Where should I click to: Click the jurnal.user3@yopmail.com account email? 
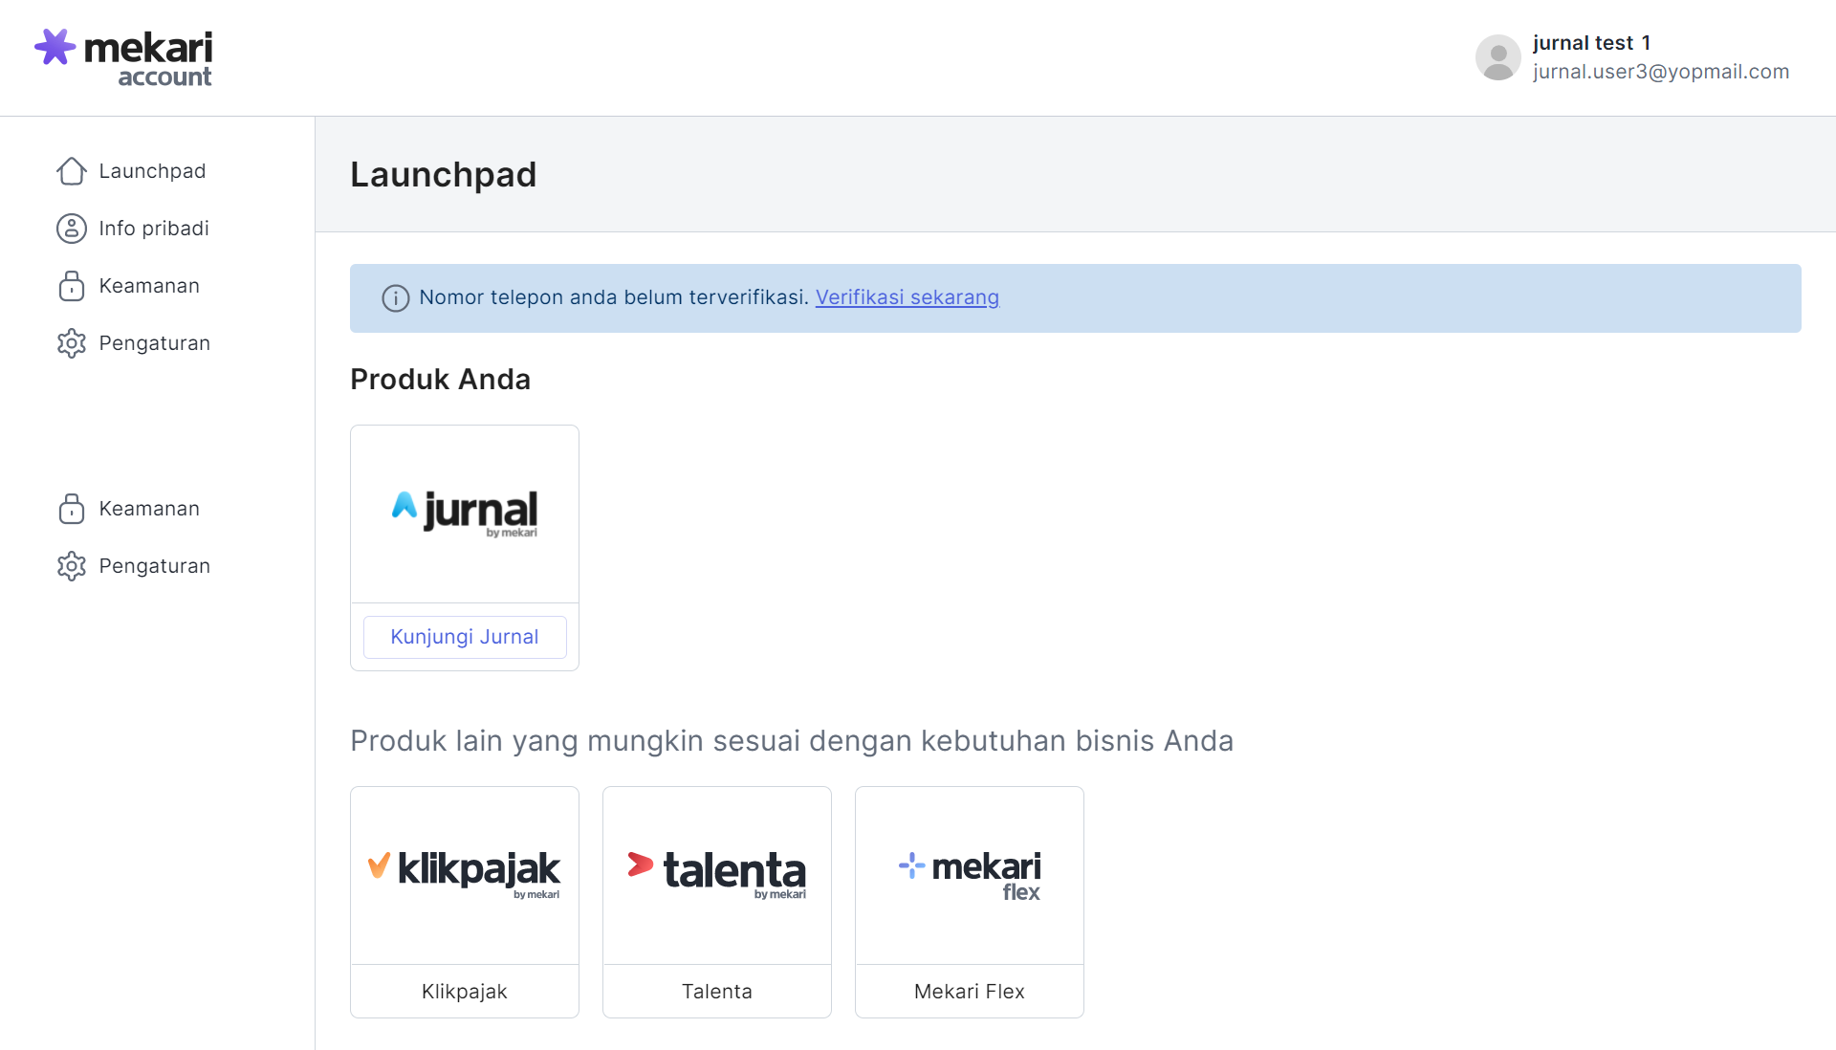pos(1660,72)
